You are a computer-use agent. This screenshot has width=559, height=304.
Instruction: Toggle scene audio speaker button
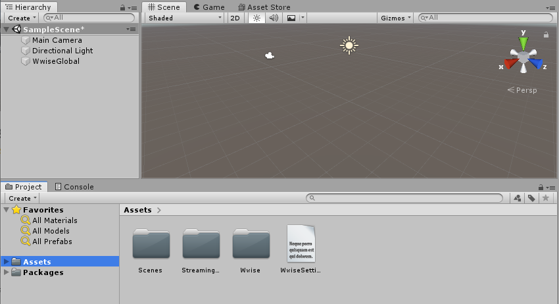(274, 18)
